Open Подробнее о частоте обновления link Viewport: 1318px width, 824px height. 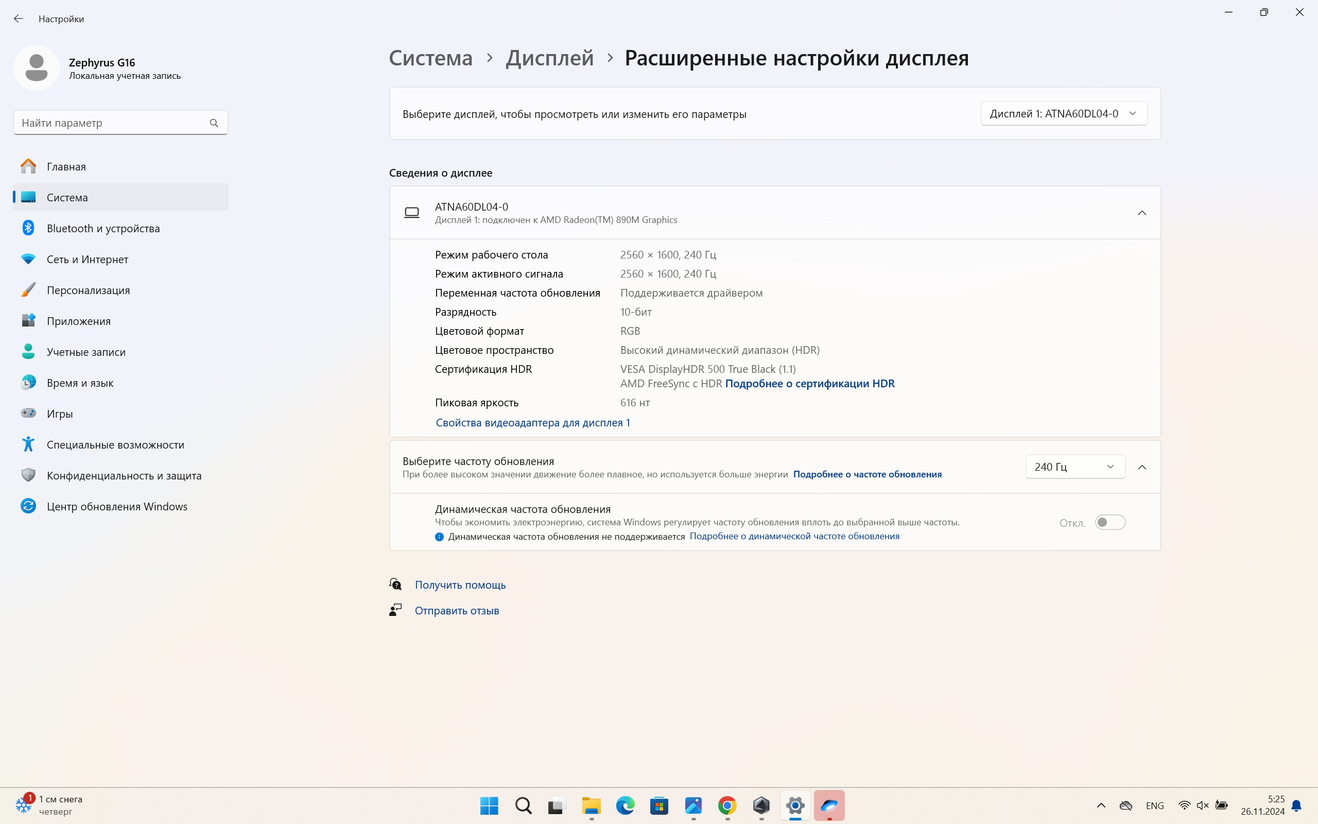click(867, 474)
